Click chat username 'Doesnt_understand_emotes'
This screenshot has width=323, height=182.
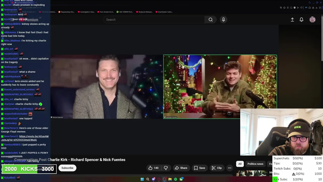pyautogui.click(x=19, y=89)
